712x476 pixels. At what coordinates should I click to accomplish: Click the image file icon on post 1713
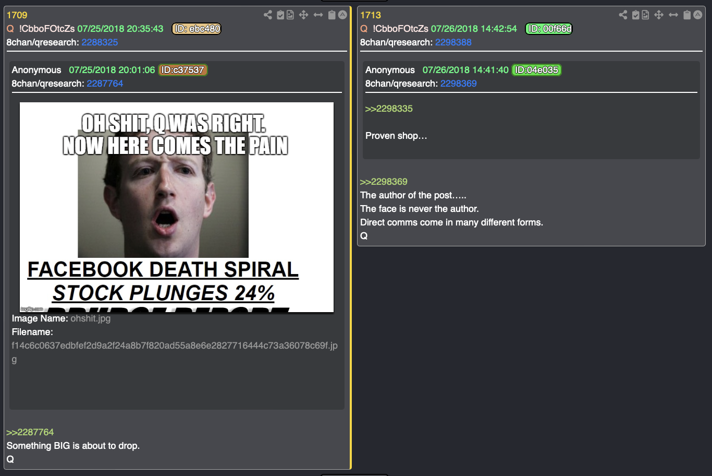(x=645, y=15)
